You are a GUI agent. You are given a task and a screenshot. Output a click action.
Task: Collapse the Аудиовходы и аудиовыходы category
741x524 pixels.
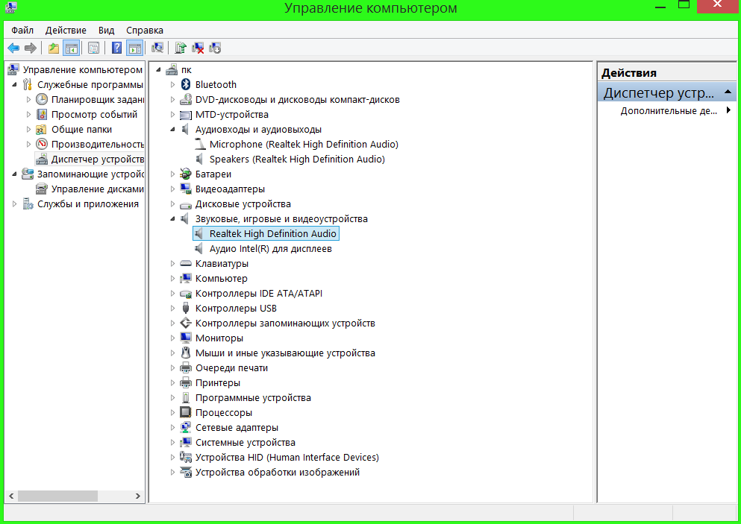172,130
